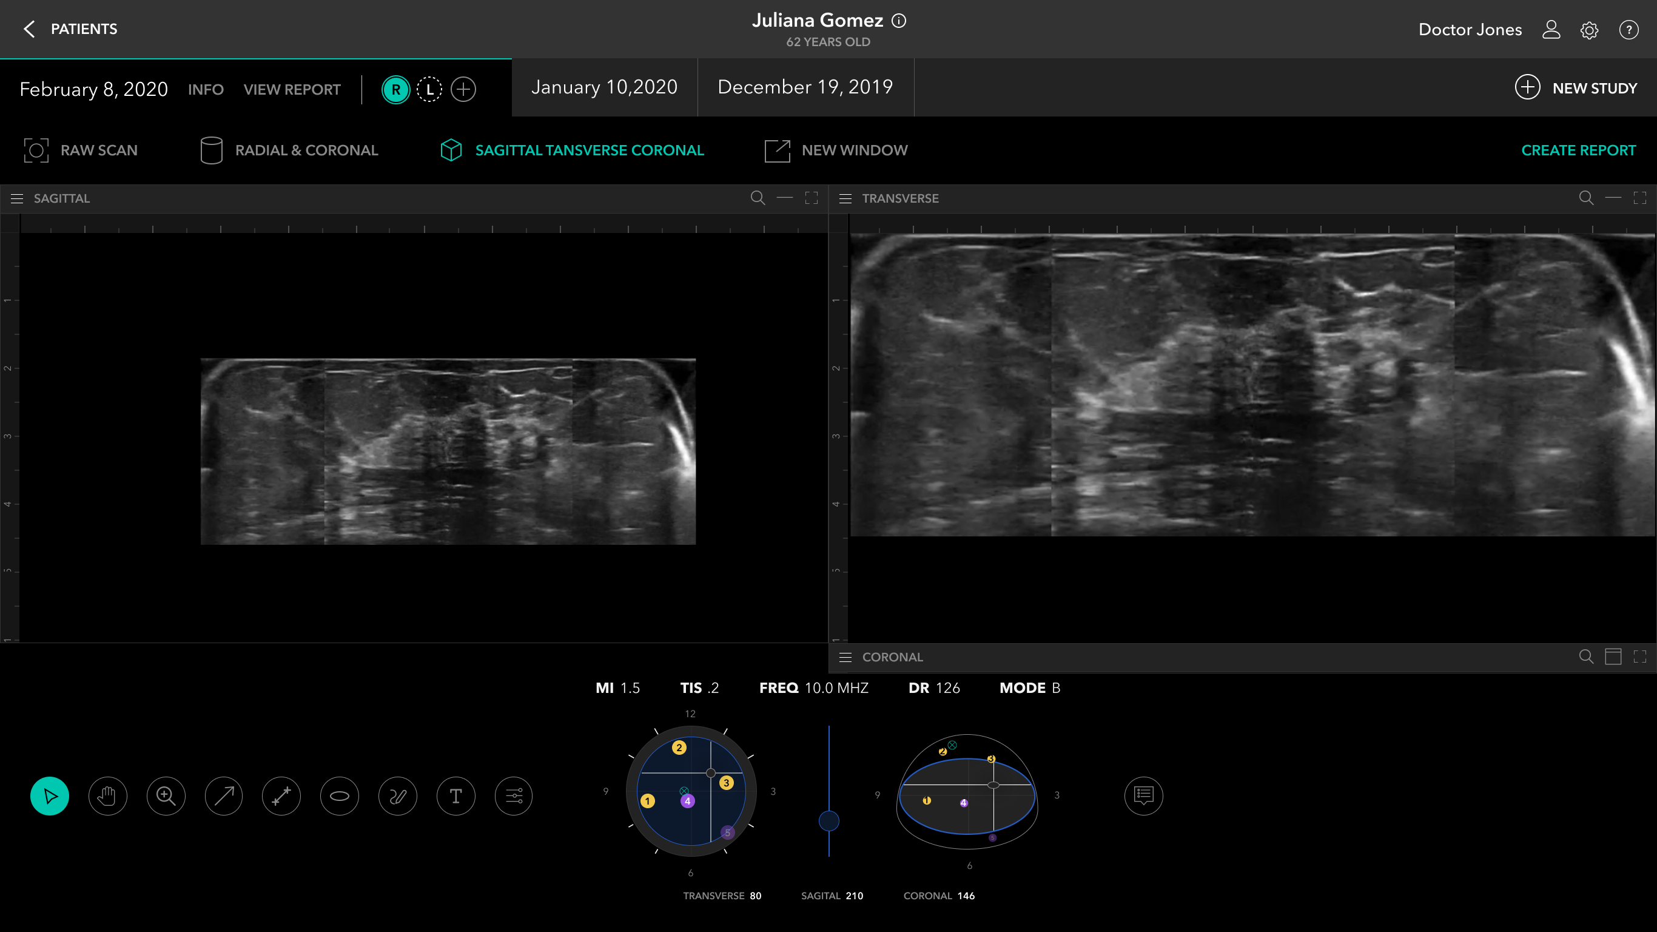Open the comments notes panel icon
This screenshot has width=1657, height=932.
(x=1143, y=796)
